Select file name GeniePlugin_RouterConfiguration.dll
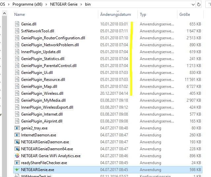211x177 pixels. click(53, 38)
